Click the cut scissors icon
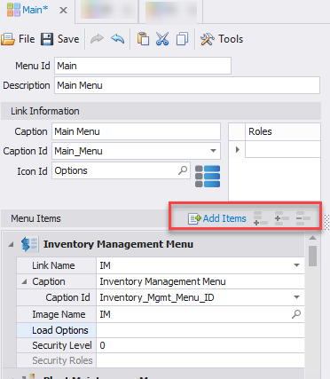 162,39
